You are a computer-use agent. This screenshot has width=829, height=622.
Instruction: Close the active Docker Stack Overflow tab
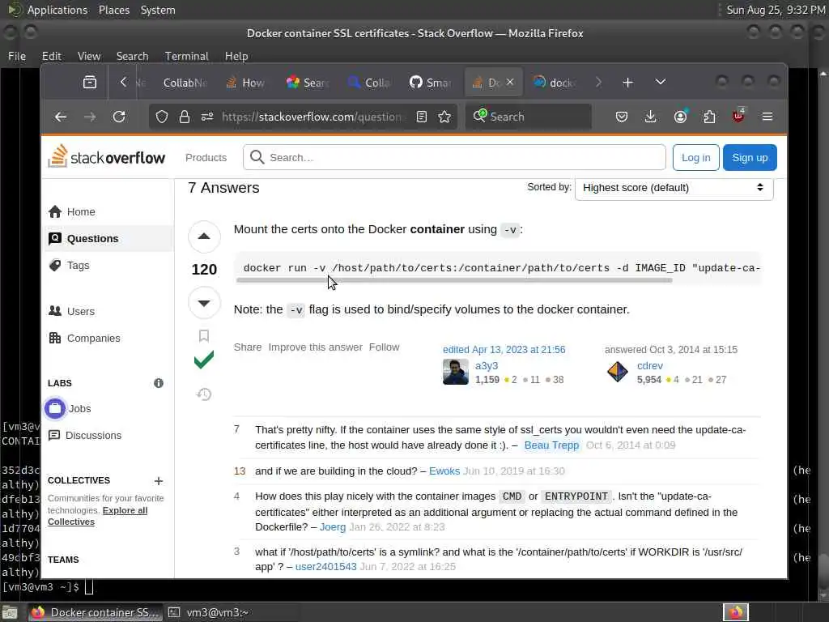point(510,83)
